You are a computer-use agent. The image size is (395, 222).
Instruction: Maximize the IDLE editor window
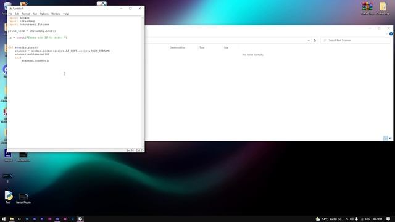coord(130,8)
